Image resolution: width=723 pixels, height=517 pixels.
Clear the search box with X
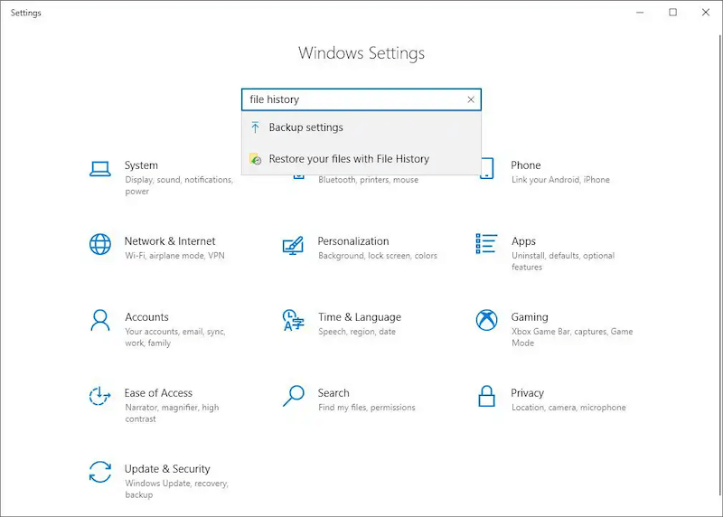471,99
